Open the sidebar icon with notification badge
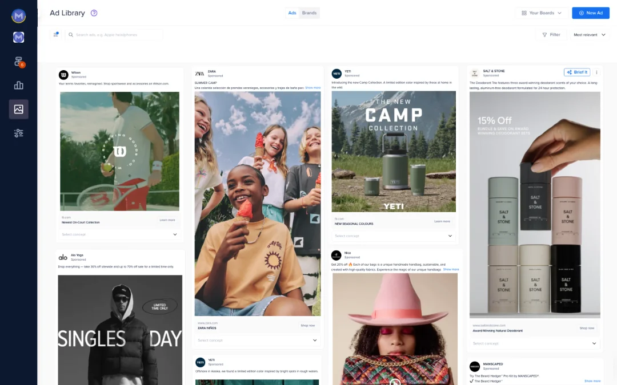The image size is (617, 385). click(x=18, y=62)
